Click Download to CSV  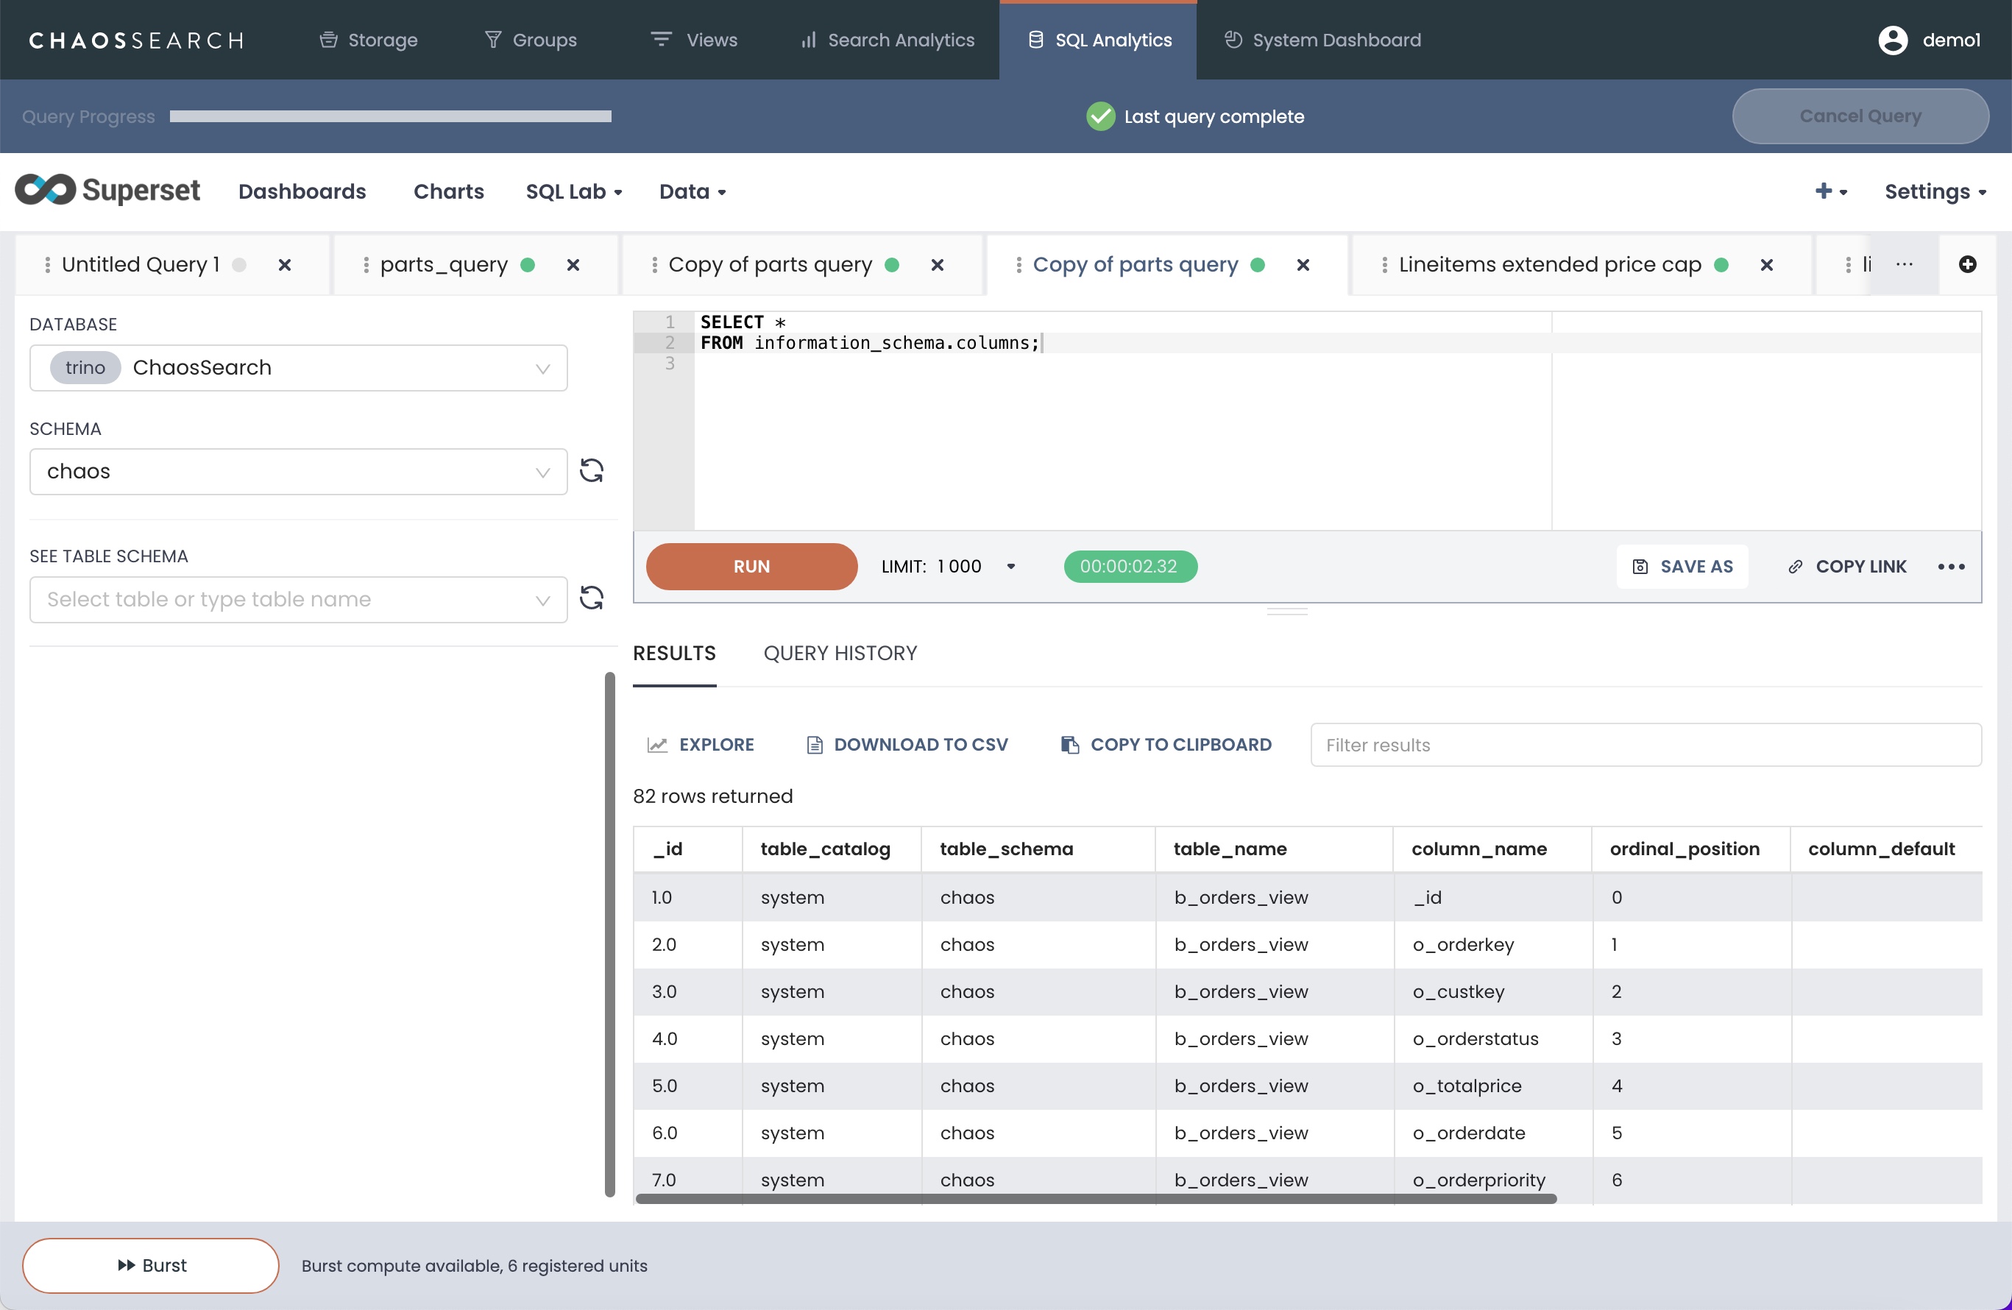907,745
